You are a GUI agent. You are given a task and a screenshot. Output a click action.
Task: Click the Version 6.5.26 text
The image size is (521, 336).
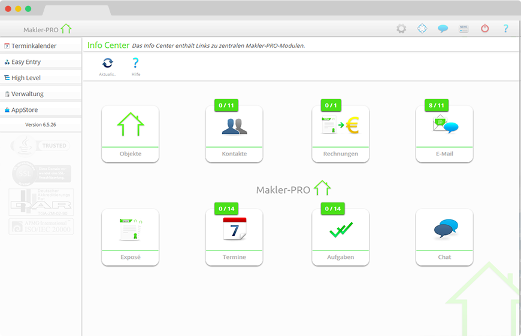tap(41, 125)
